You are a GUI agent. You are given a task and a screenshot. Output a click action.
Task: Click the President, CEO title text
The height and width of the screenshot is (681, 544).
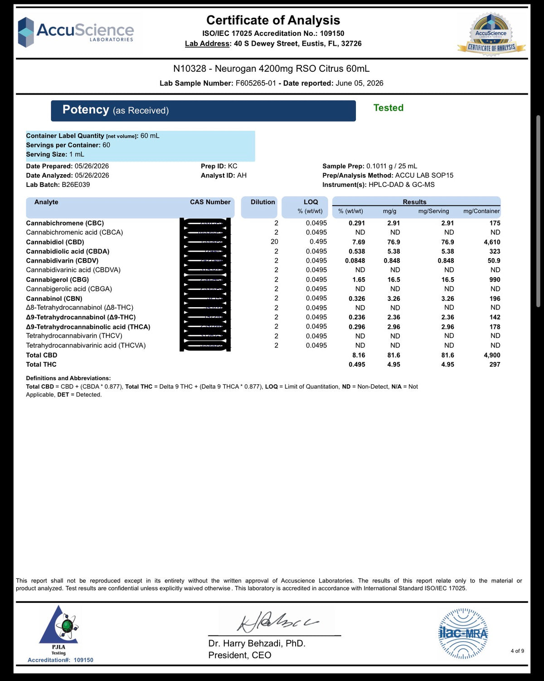pyautogui.click(x=240, y=655)
